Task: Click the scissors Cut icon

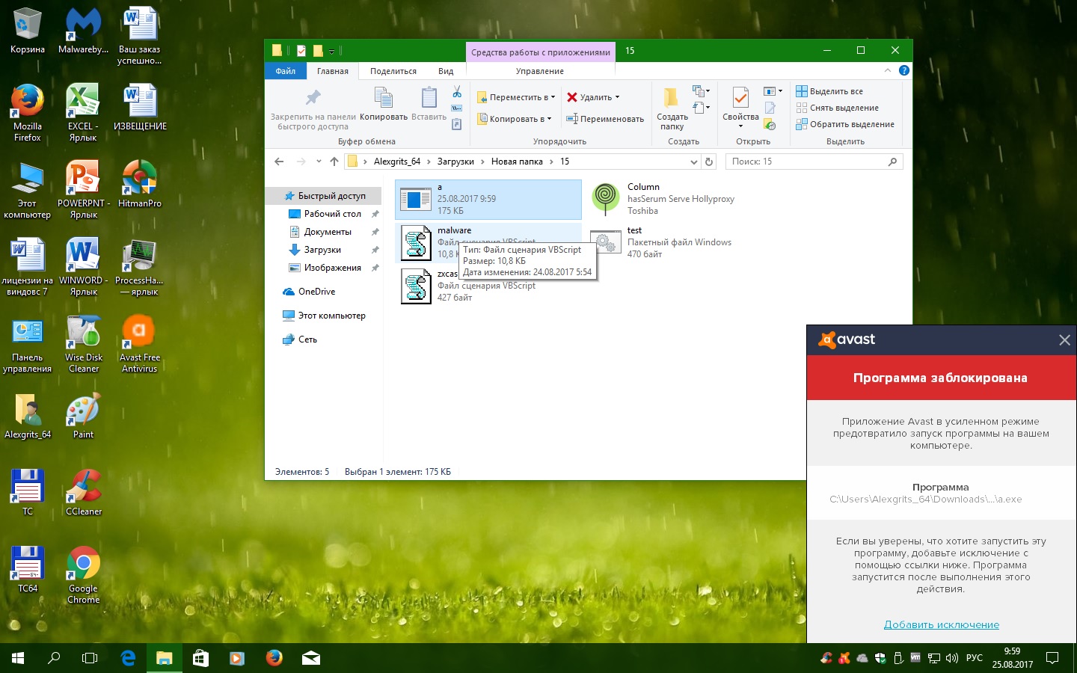Action: [x=457, y=92]
